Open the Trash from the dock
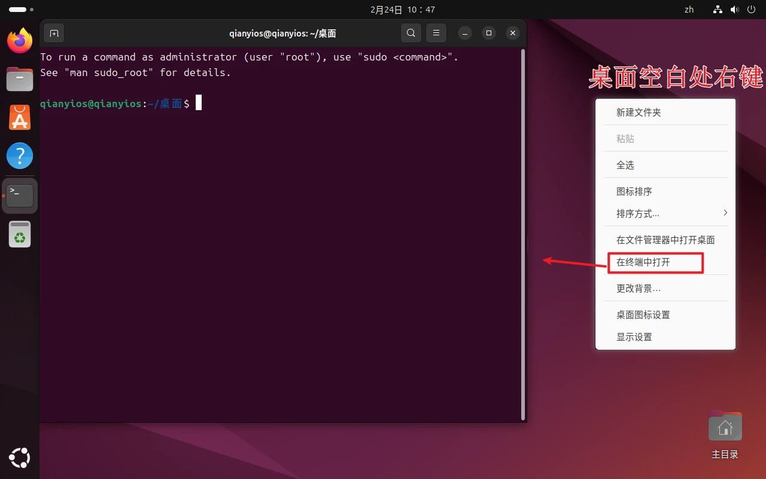 [x=20, y=234]
